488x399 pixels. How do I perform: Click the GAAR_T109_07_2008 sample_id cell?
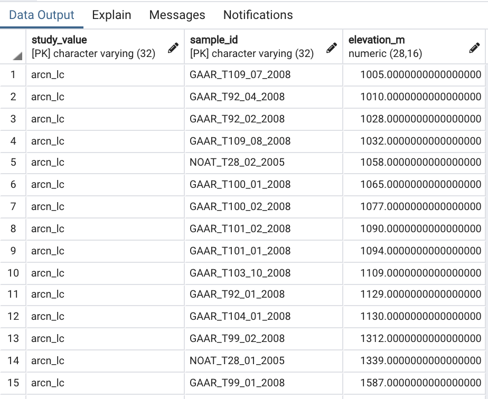240,74
